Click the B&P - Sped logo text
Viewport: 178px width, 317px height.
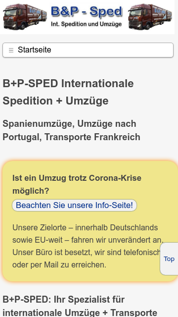pyautogui.click(x=87, y=11)
